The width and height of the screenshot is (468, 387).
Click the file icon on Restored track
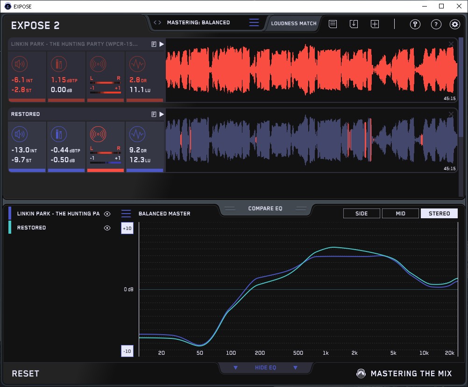154,114
